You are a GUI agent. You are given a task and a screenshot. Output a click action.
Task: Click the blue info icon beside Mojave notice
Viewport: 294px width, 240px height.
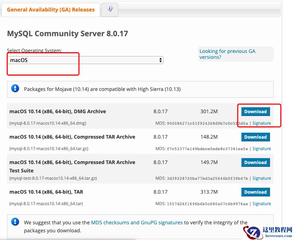pyautogui.click(x=15, y=88)
